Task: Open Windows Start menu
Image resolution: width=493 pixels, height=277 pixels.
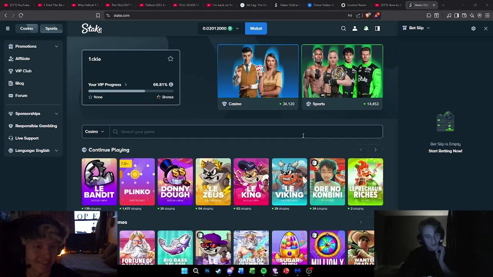Action: pyautogui.click(x=184, y=271)
